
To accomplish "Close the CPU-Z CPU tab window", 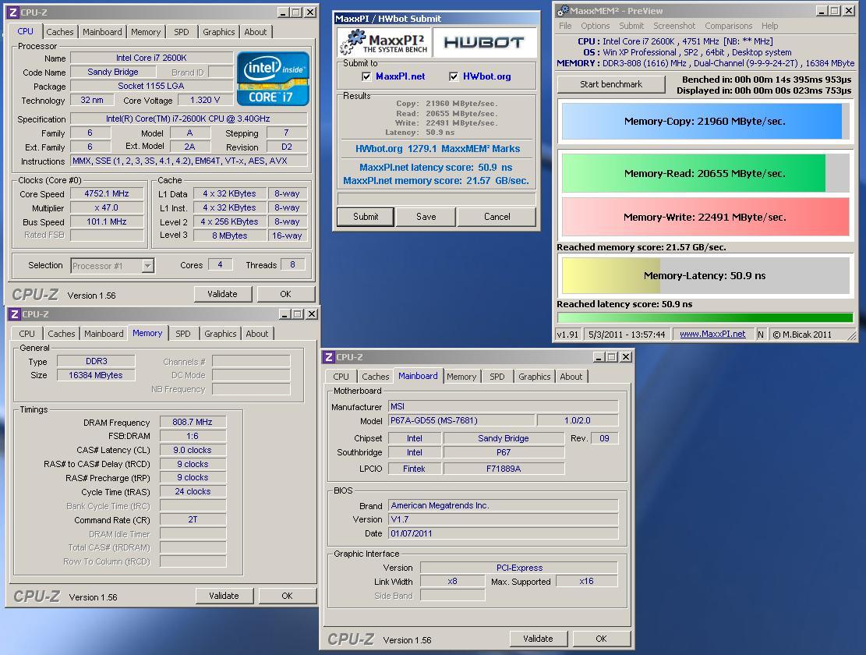I will pos(310,12).
